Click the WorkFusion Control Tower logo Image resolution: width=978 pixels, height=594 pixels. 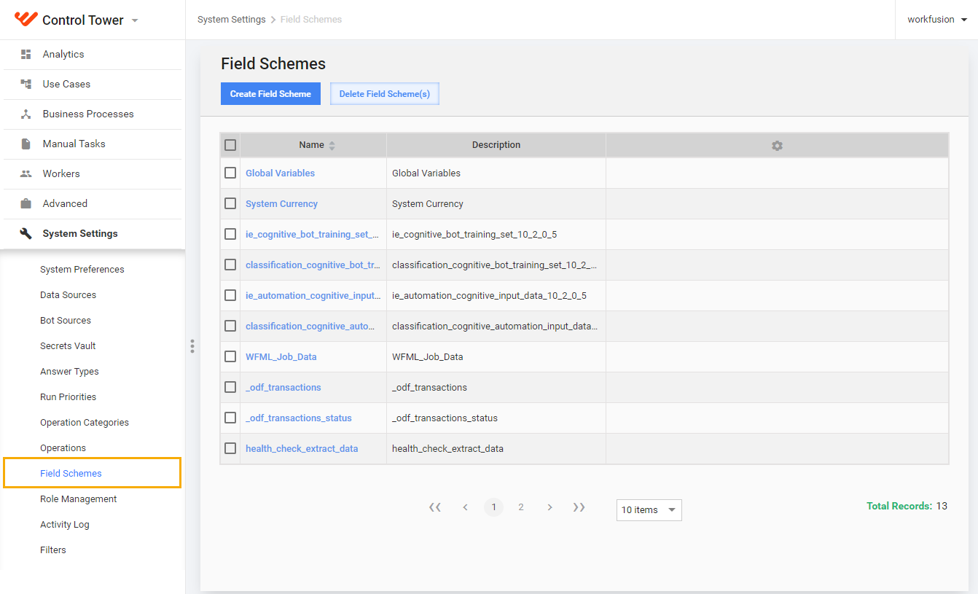pyautogui.click(x=26, y=20)
